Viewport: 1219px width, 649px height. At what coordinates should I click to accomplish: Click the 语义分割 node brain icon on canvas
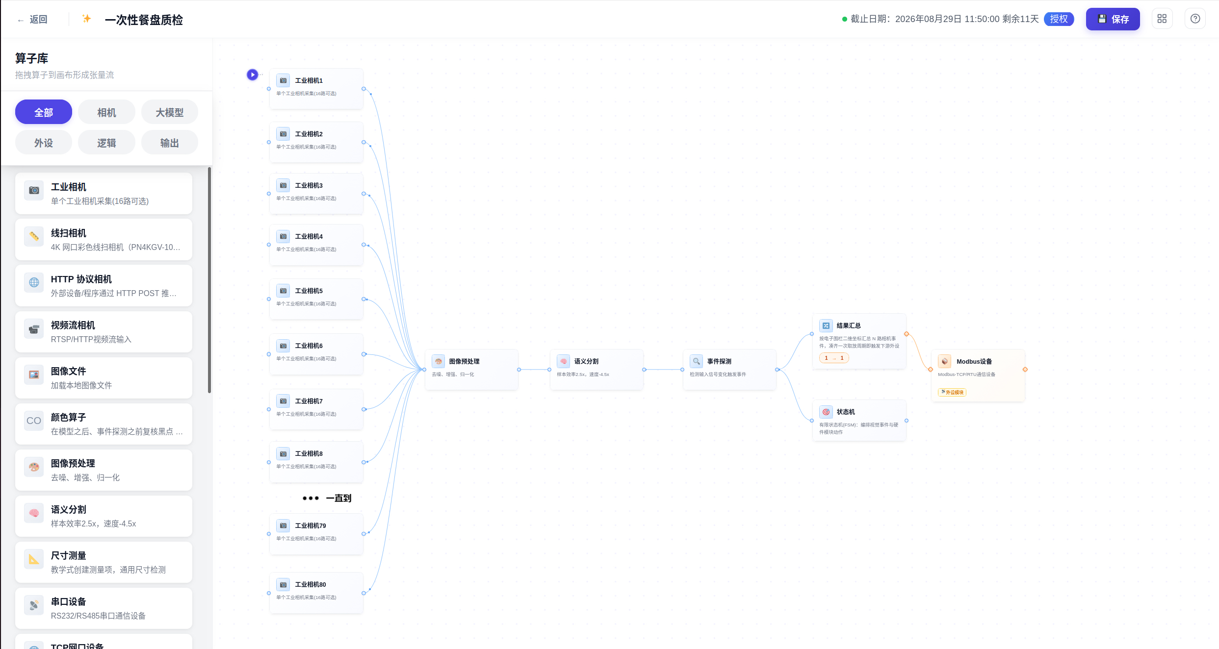(563, 361)
